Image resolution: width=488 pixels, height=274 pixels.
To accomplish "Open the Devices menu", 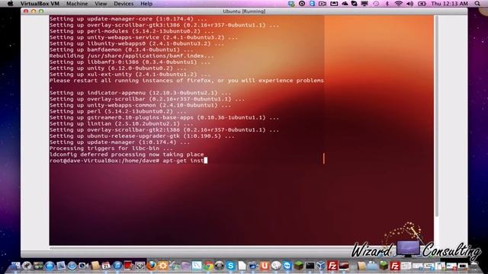I will [x=124, y=3].
